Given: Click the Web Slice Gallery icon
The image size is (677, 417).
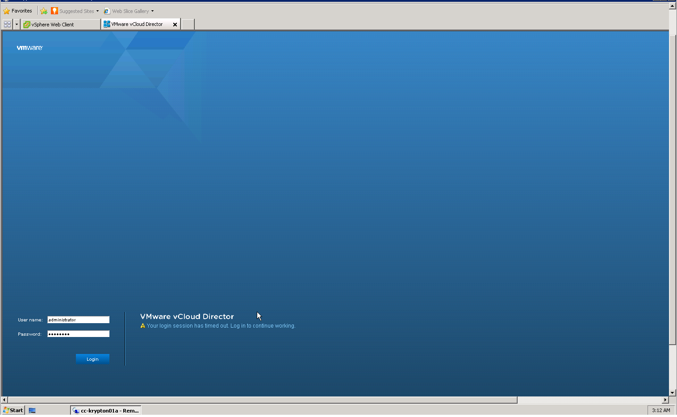Looking at the screenshot, I should coord(106,10).
